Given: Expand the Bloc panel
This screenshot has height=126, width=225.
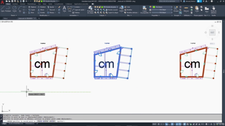Looking at the screenshot, I should coord(129,15).
